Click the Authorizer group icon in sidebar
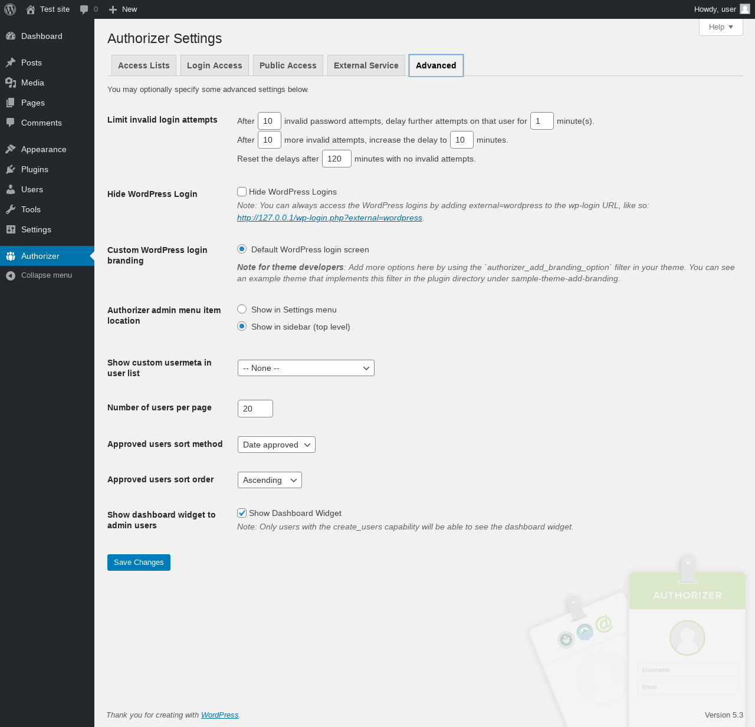This screenshot has height=727, width=755. coord(11,256)
